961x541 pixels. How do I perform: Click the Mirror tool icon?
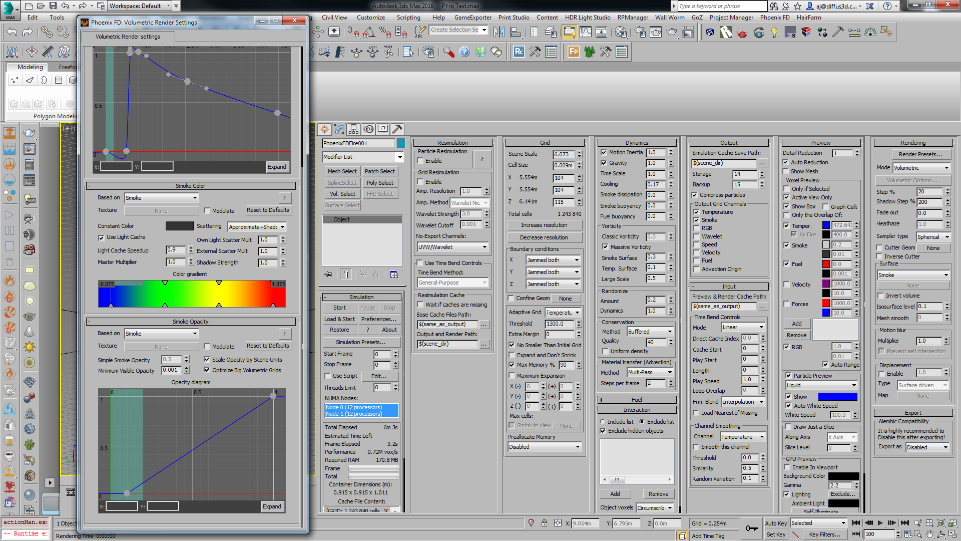(x=499, y=32)
